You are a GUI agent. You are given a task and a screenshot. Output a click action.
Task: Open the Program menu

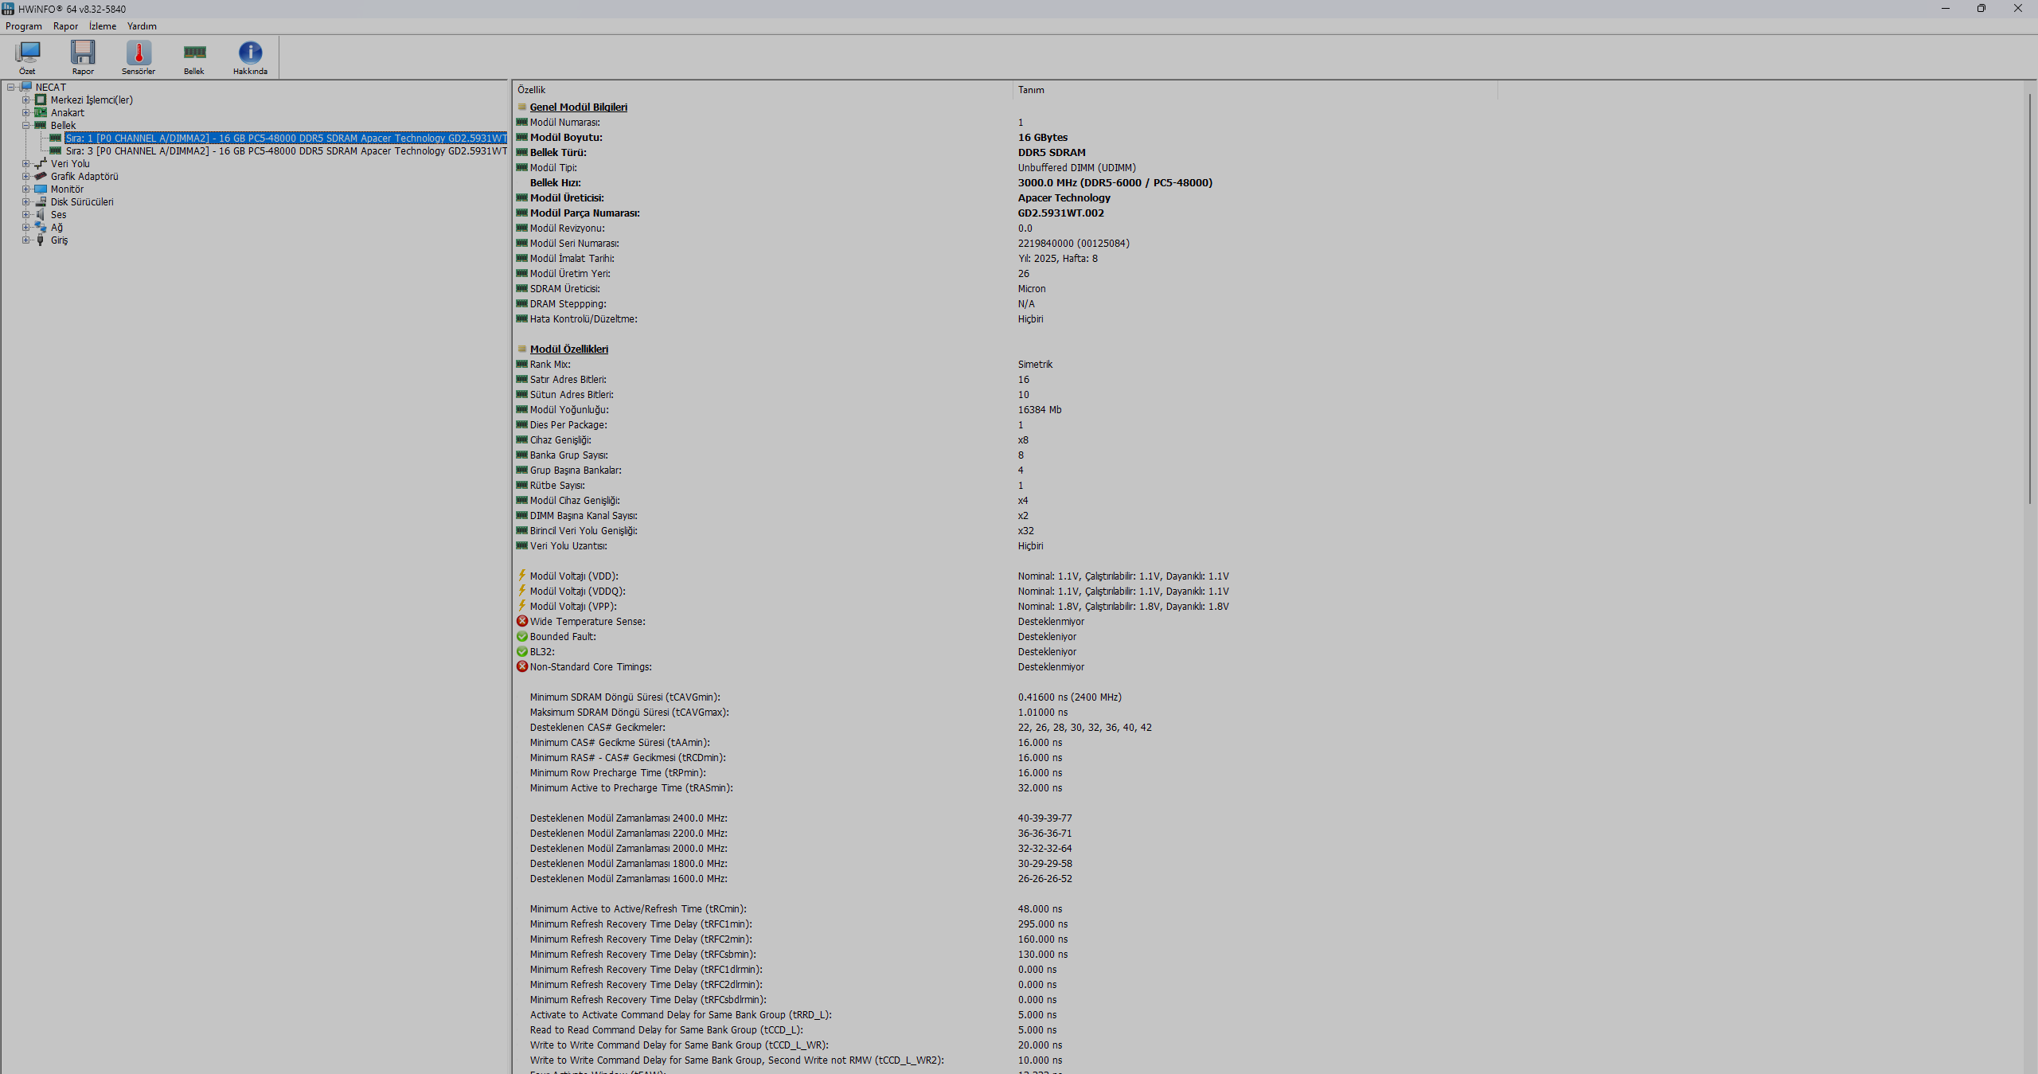point(24,26)
